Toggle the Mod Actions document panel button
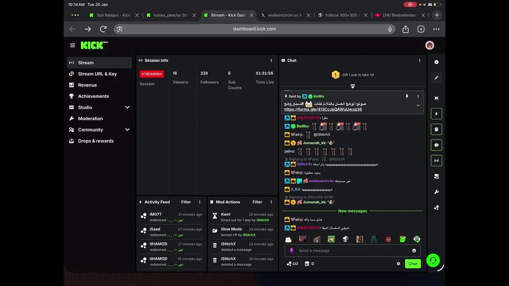Viewport: 509px width, 286px height. (436, 129)
